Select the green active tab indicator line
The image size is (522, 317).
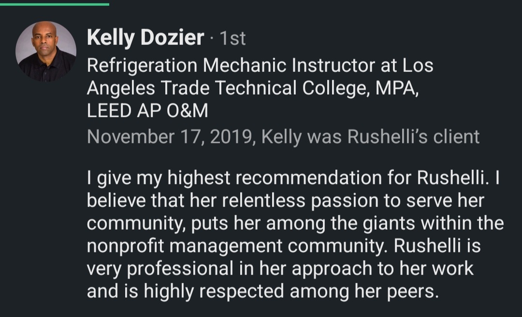pos(55,4)
